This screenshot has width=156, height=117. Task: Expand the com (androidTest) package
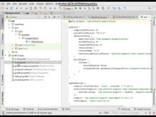pos(12,45)
